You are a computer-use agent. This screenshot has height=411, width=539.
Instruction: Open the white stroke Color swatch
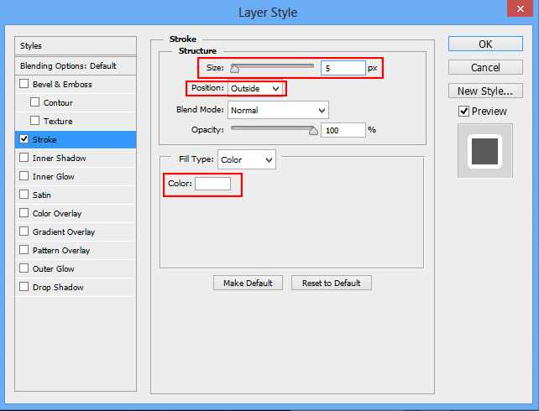pos(212,184)
